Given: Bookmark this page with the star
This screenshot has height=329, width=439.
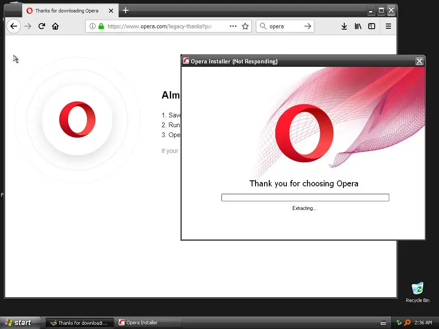Looking at the screenshot, I should coord(245,26).
